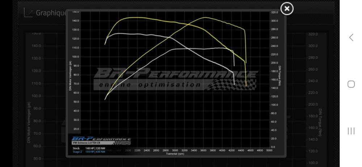
Task: Click the '3600' rpm axis label
Action: [x=203, y=150]
